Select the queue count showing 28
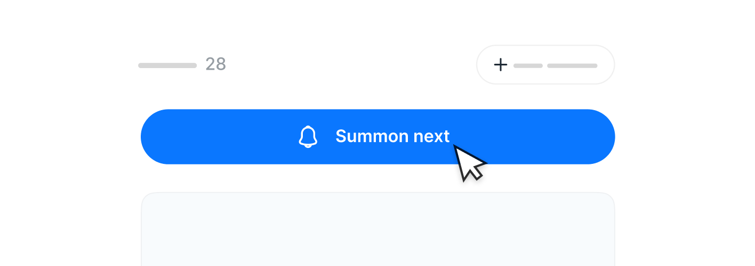755x266 pixels. 215,64
